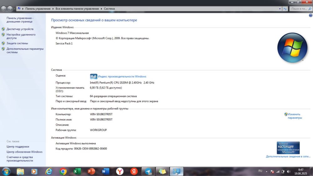The height and width of the screenshot is (176, 313).
Task: Open the address bar history dropdown
Action: [x=280, y=9]
